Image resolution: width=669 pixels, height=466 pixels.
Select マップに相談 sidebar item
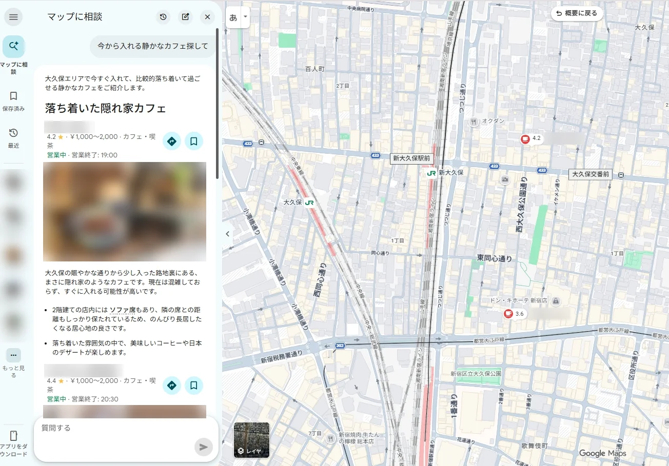click(13, 55)
